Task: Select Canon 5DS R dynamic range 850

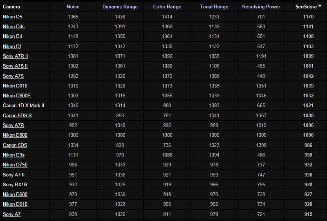Action: click(x=120, y=115)
